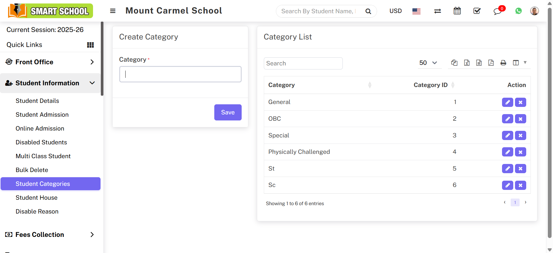Open chat messages notification icon
553x253 pixels.
click(497, 11)
